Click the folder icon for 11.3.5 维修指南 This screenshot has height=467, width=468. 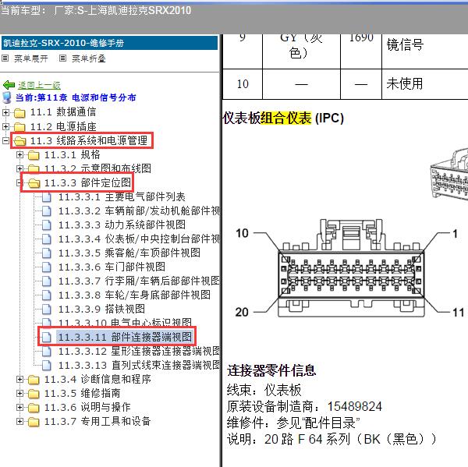pyautogui.click(x=34, y=393)
